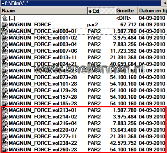167x153 pixels.
Task: Select file name MAGNUM_FORCE.vol227+11
Action: click(x=43, y=137)
